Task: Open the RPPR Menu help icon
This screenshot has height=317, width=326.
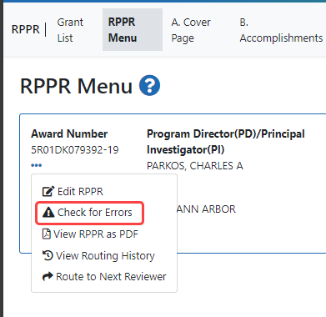Action: coord(150,85)
